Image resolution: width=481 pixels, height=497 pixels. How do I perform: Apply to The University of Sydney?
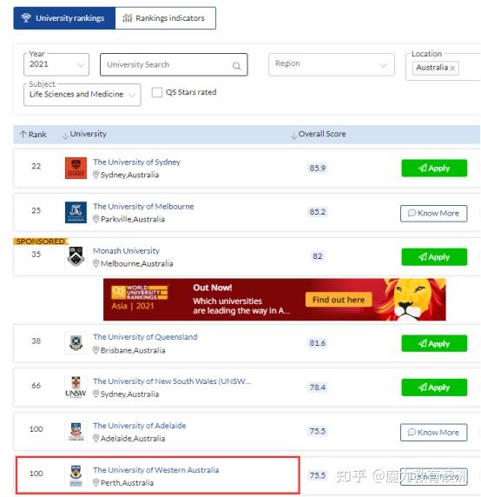point(434,168)
